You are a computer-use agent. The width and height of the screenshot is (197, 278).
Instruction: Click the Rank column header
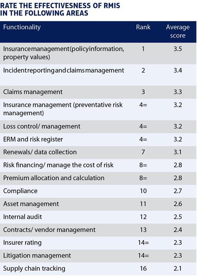[143, 27]
